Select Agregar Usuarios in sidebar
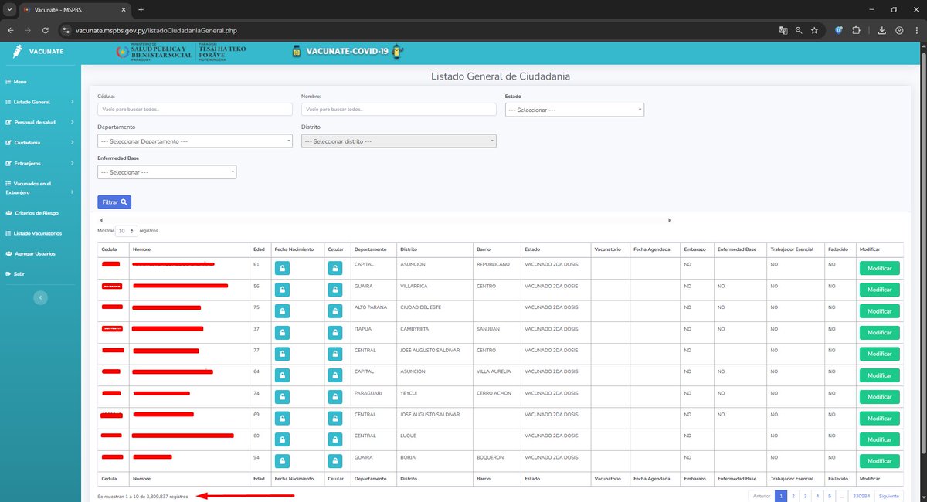 (31, 253)
